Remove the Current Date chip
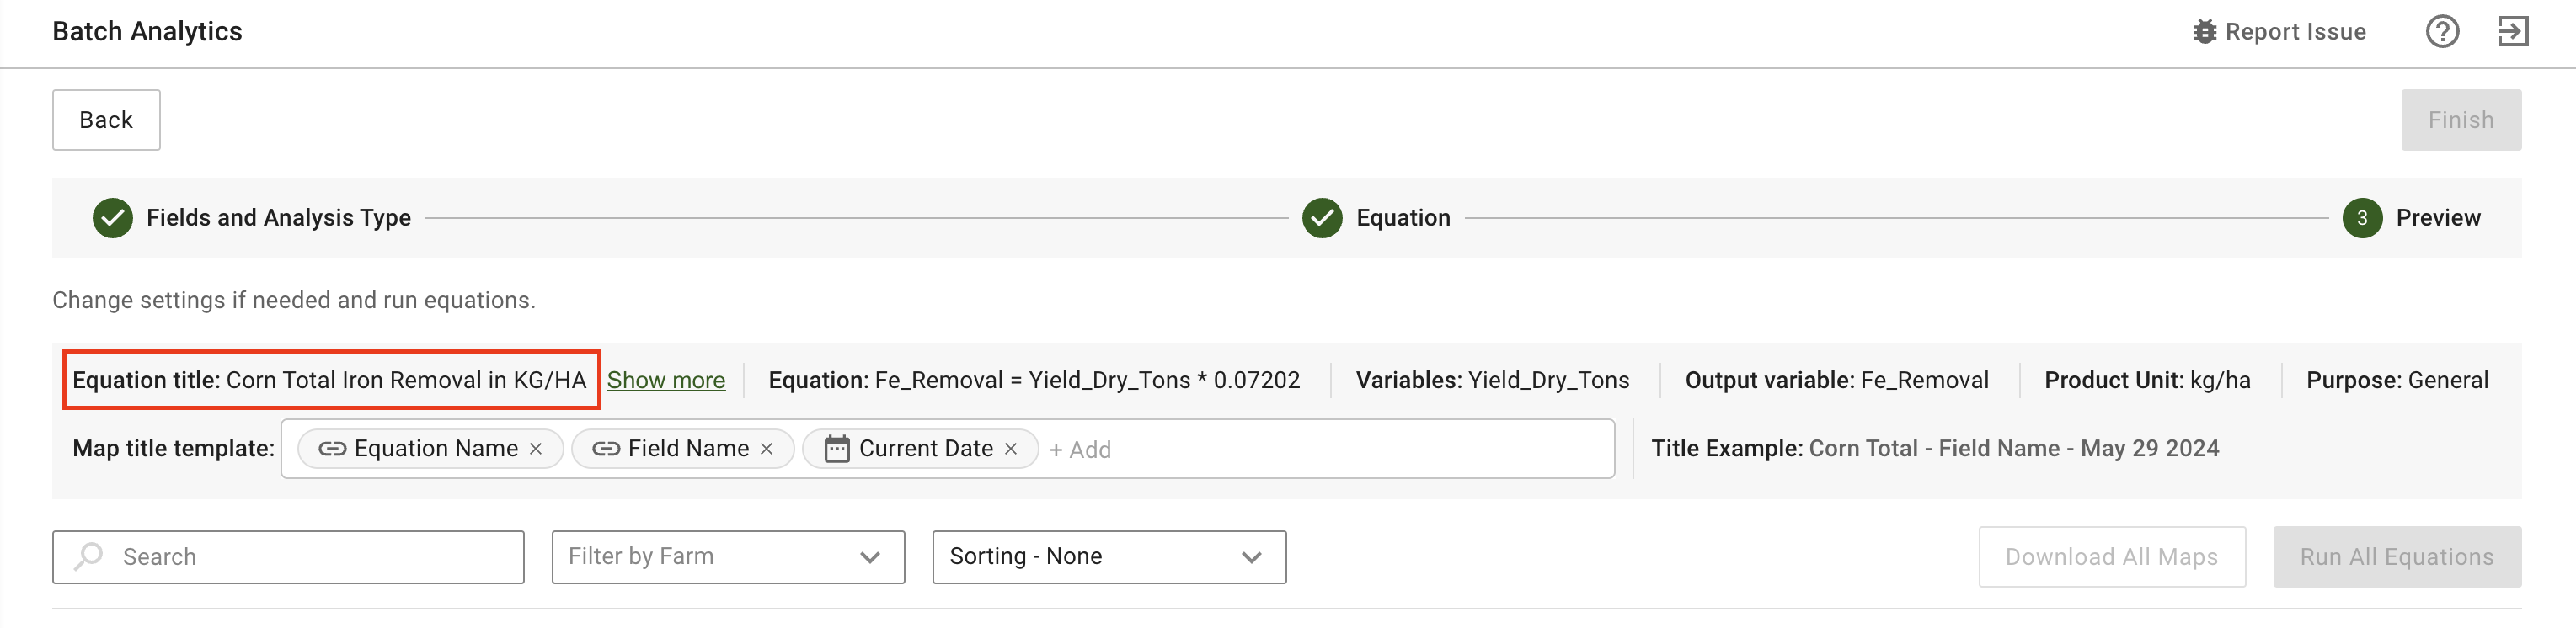 click(1011, 449)
